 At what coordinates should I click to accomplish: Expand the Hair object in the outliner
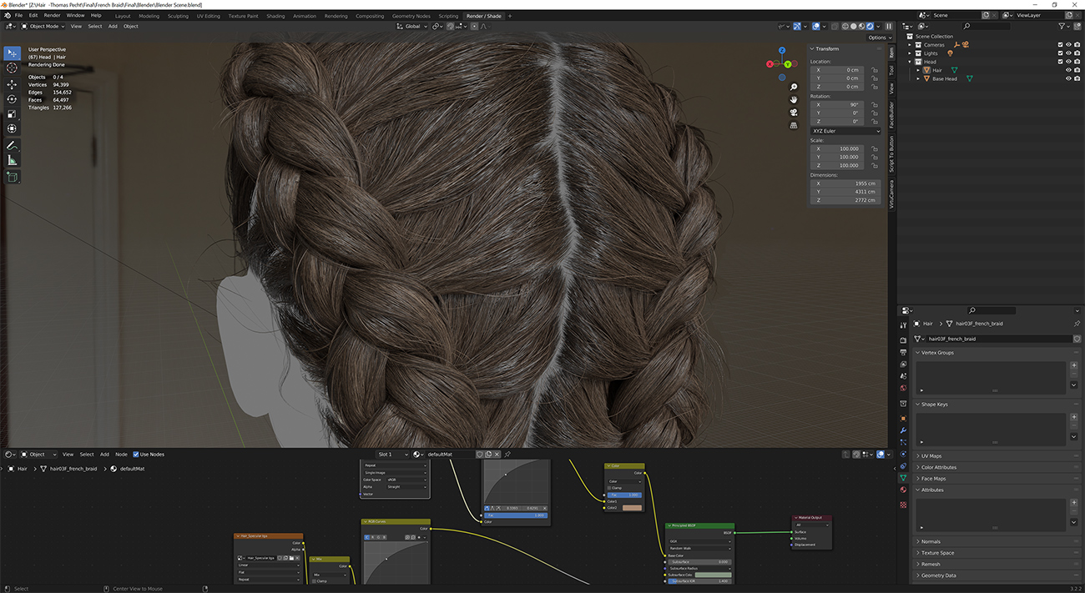coord(918,70)
